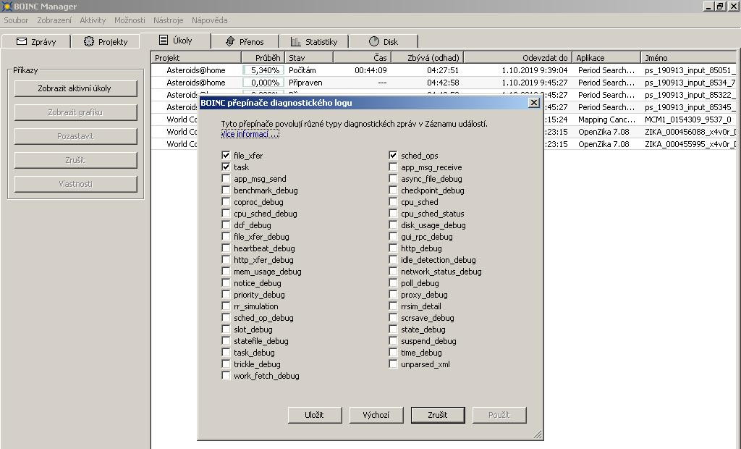This screenshot has height=449, width=741.
Task: Click the resize grip of the dialog
Action: (538, 435)
